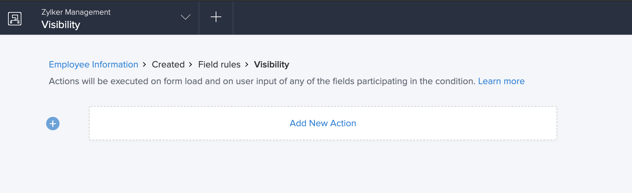Image resolution: width=632 pixels, height=193 pixels.
Task: Click the Zylker Management application name
Action: [x=76, y=12]
